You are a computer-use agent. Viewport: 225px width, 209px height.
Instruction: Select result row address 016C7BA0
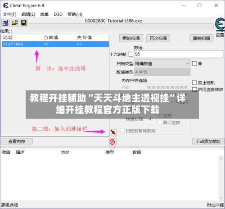point(55,44)
